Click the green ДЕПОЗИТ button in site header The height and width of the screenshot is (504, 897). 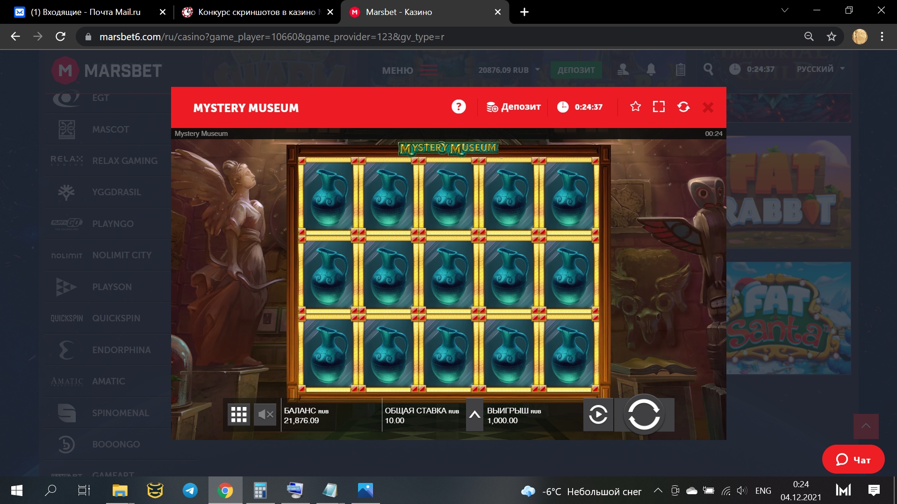pyautogui.click(x=576, y=70)
